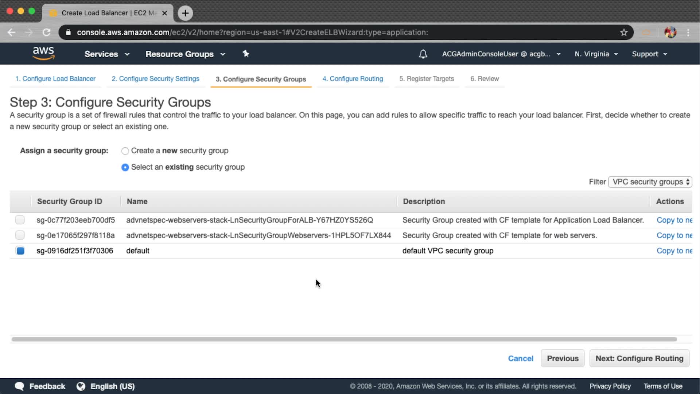This screenshot has width=700, height=394.
Task: Check the LnSecurityGroupForALB security group
Action: coord(20,220)
